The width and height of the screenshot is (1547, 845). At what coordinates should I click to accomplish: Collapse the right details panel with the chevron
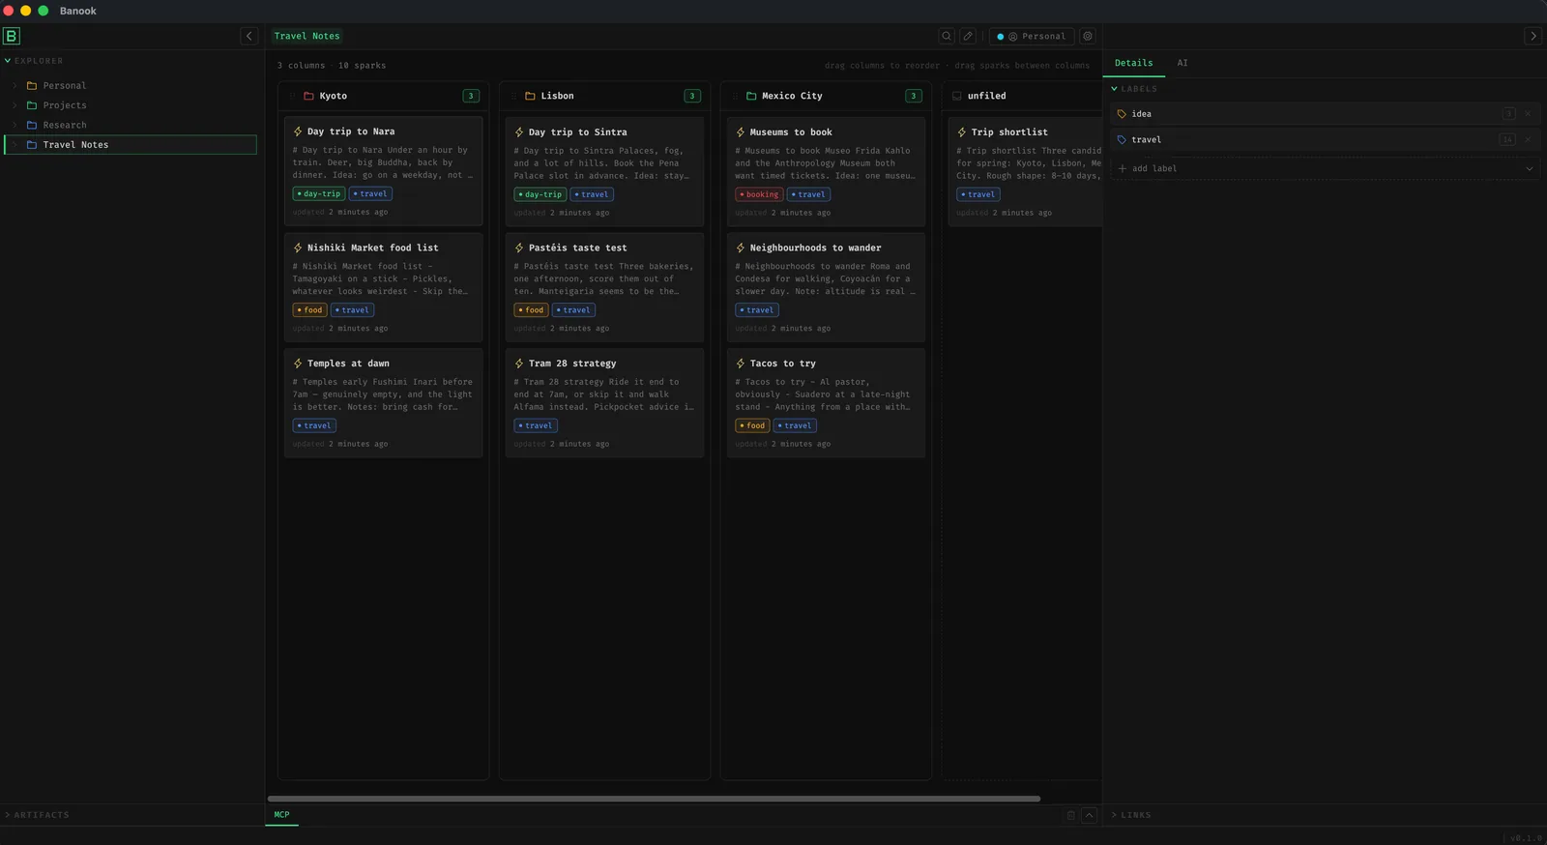pyautogui.click(x=1532, y=36)
